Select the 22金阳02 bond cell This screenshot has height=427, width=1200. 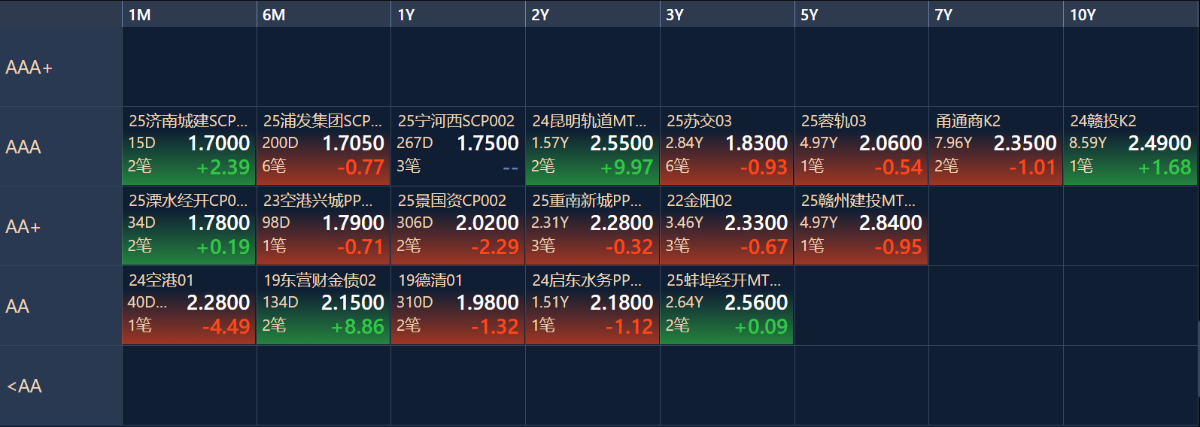point(727,226)
